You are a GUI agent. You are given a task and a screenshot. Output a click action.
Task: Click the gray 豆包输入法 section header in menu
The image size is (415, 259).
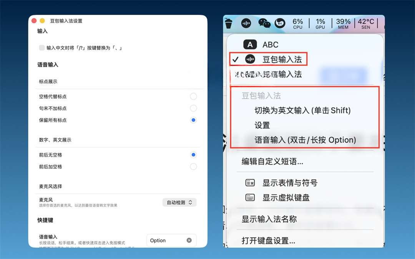coord(261,96)
